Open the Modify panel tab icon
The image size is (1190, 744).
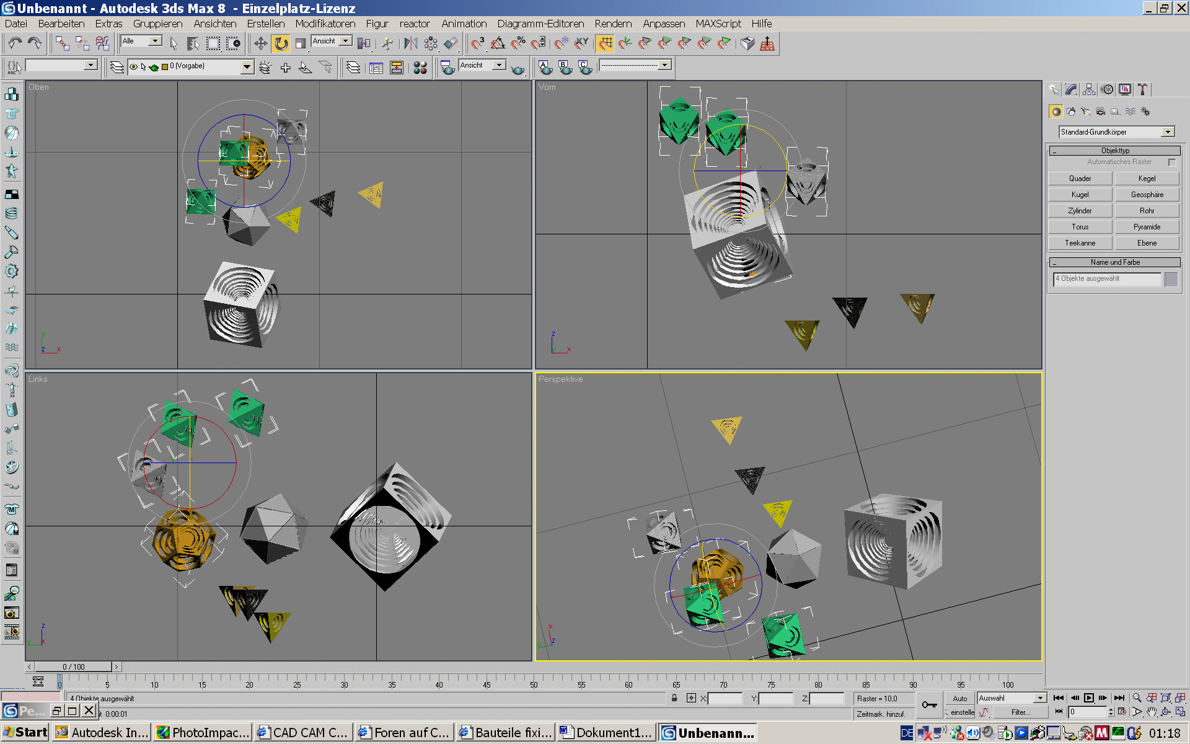click(x=1071, y=89)
